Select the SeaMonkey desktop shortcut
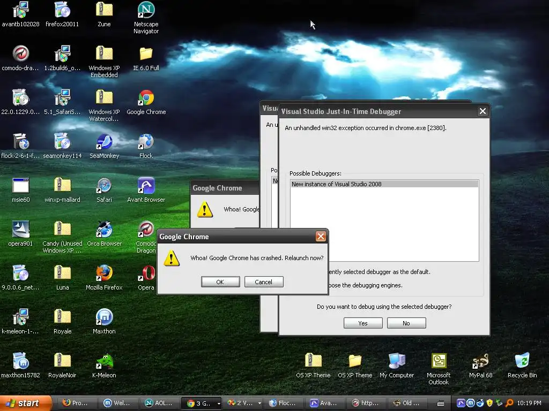The width and height of the screenshot is (549, 411). 104,146
